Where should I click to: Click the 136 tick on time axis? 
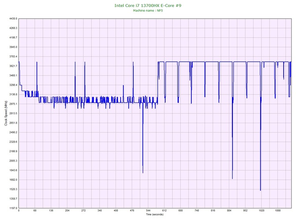tap(51, 211)
